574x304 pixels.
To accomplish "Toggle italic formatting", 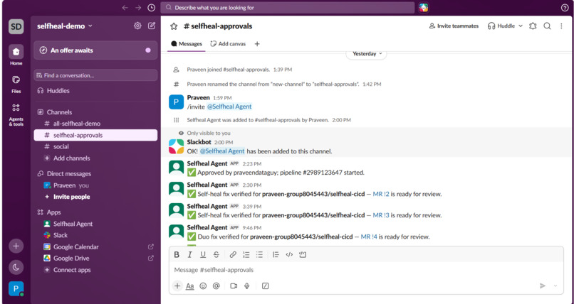I will 189,255.
